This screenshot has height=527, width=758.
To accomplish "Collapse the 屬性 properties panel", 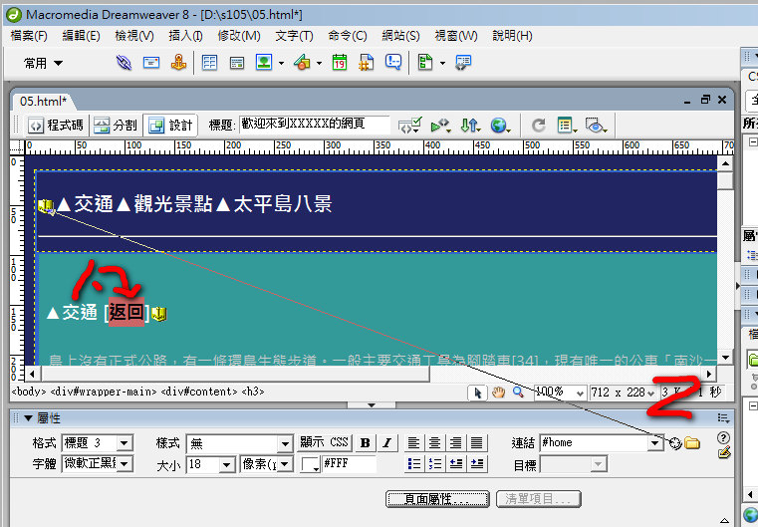I will [28, 418].
